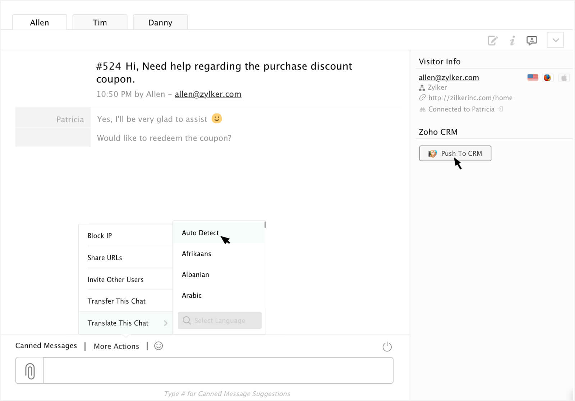This screenshot has width=575, height=401.
Task: Click the edit note pencil icon
Action: point(492,40)
